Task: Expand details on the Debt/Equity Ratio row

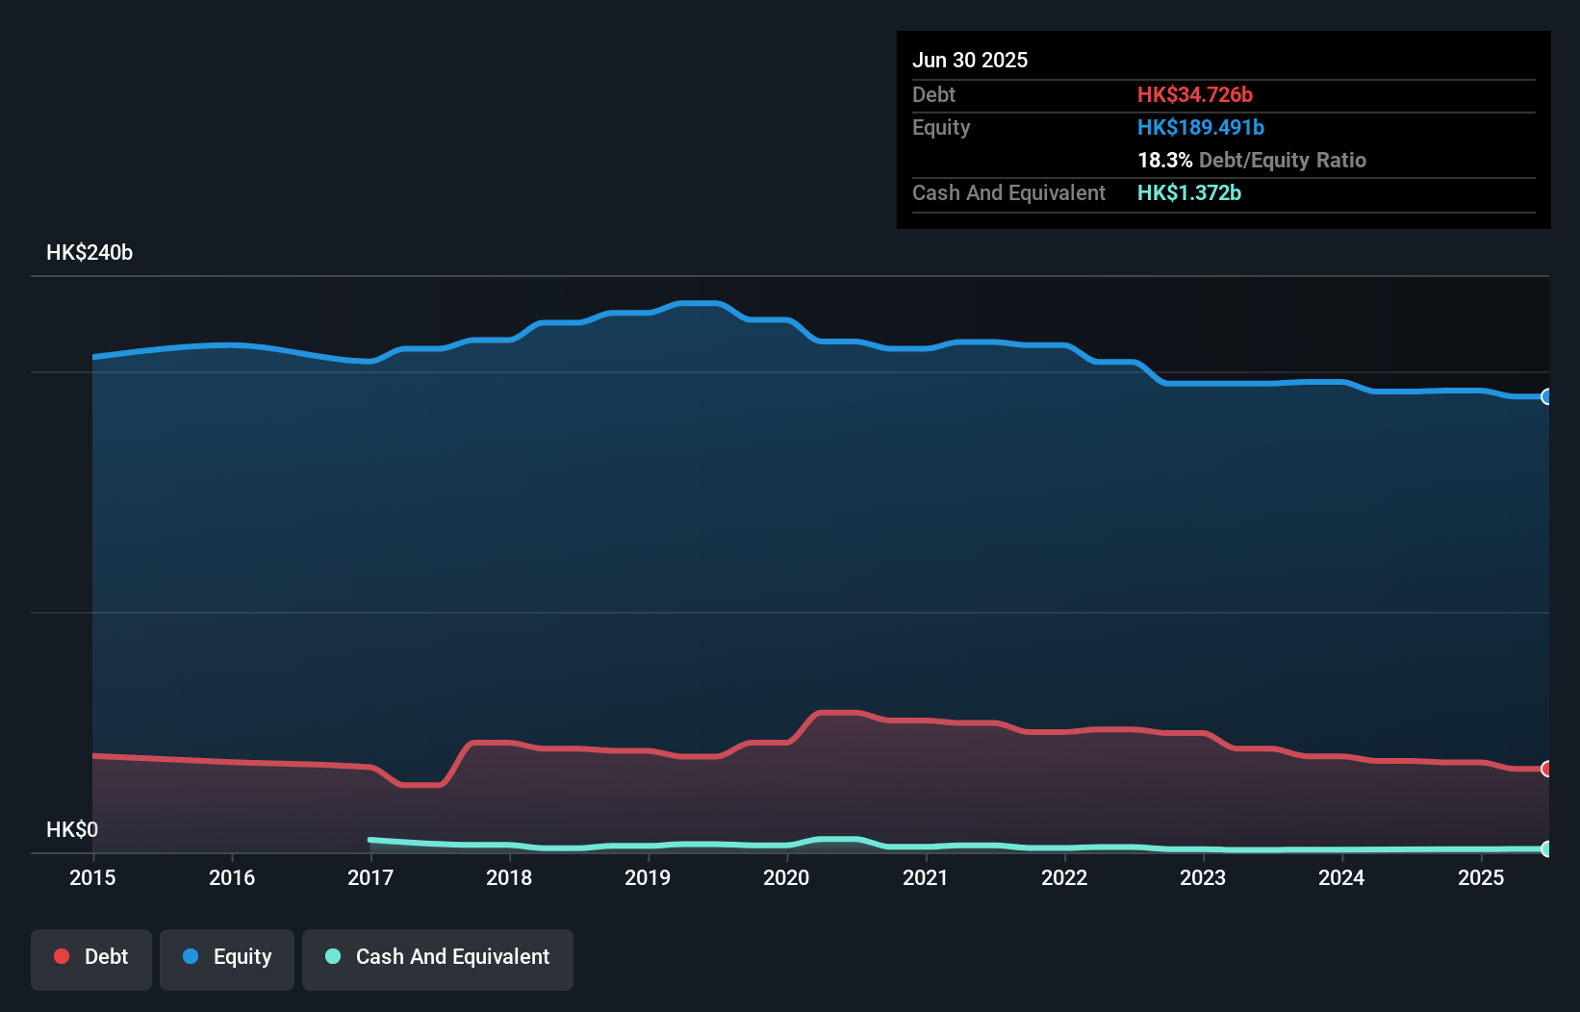Action: (1252, 160)
